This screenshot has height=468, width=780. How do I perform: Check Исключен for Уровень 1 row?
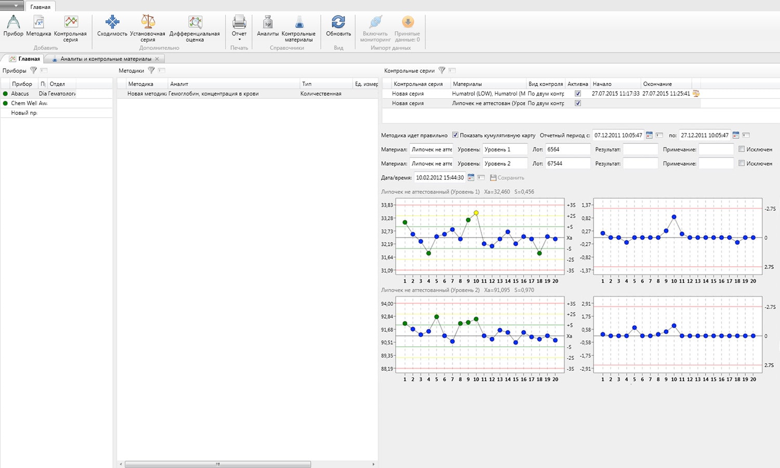(x=742, y=149)
